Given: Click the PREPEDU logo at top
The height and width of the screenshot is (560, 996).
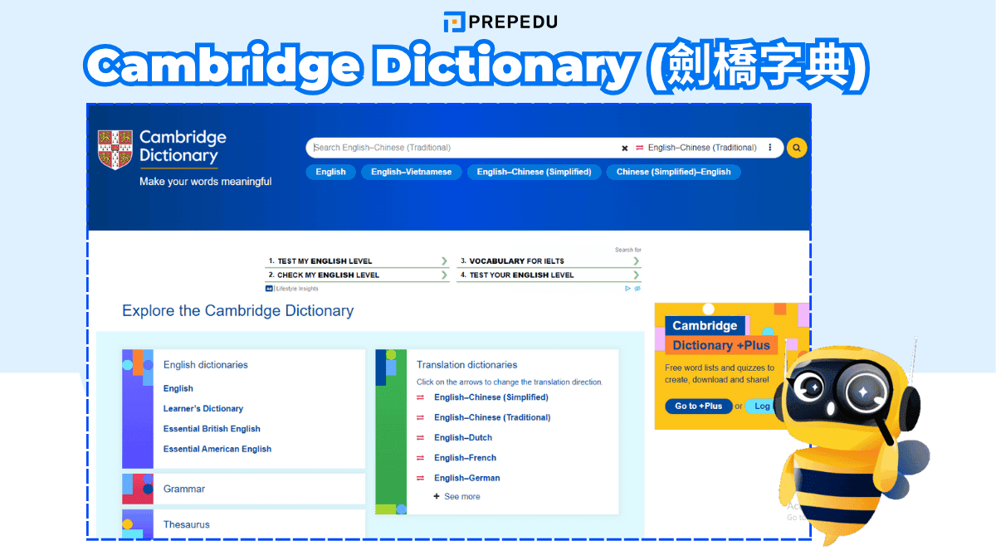Looking at the screenshot, I should coord(500,22).
